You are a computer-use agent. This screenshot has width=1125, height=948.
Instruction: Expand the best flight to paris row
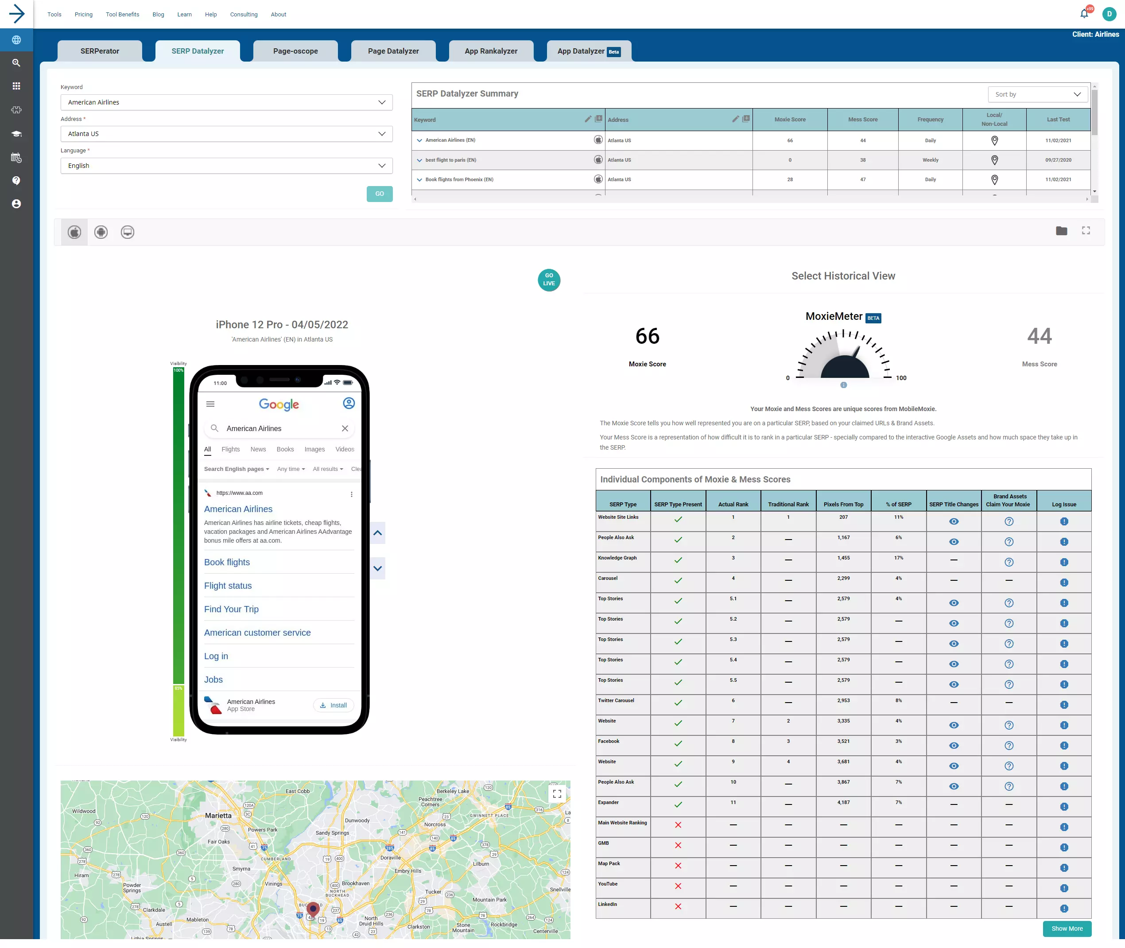tap(419, 160)
